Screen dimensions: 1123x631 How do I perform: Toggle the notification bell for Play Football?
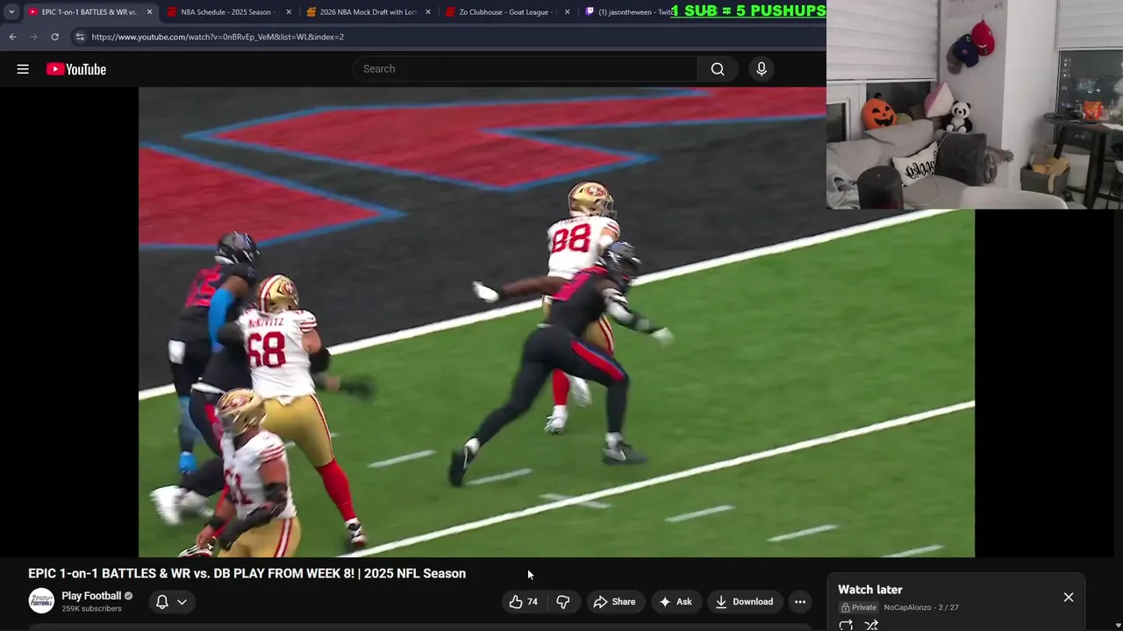coord(162,602)
